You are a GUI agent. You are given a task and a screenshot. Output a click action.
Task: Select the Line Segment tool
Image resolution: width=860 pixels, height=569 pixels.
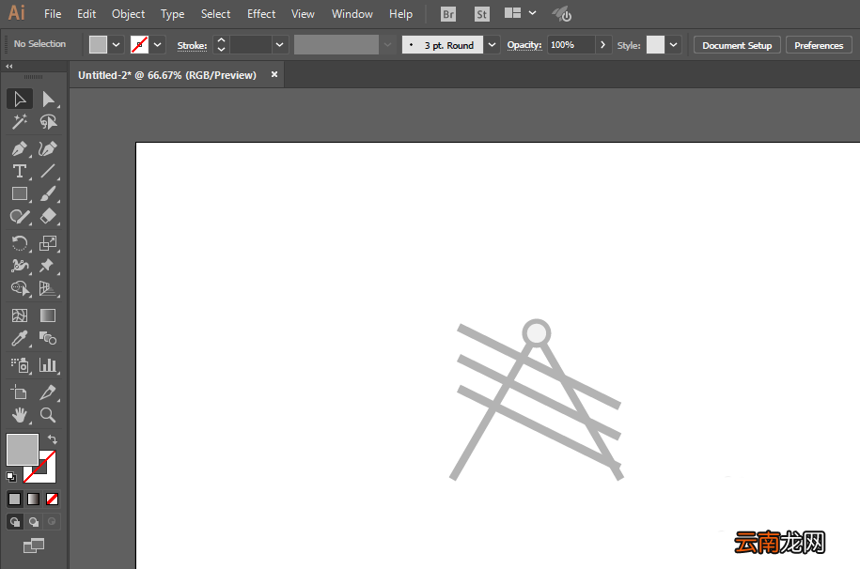48,171
